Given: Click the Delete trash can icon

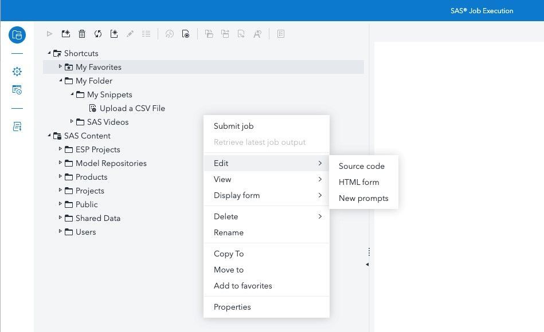Looking at the screenshot, I should [82, 34].
